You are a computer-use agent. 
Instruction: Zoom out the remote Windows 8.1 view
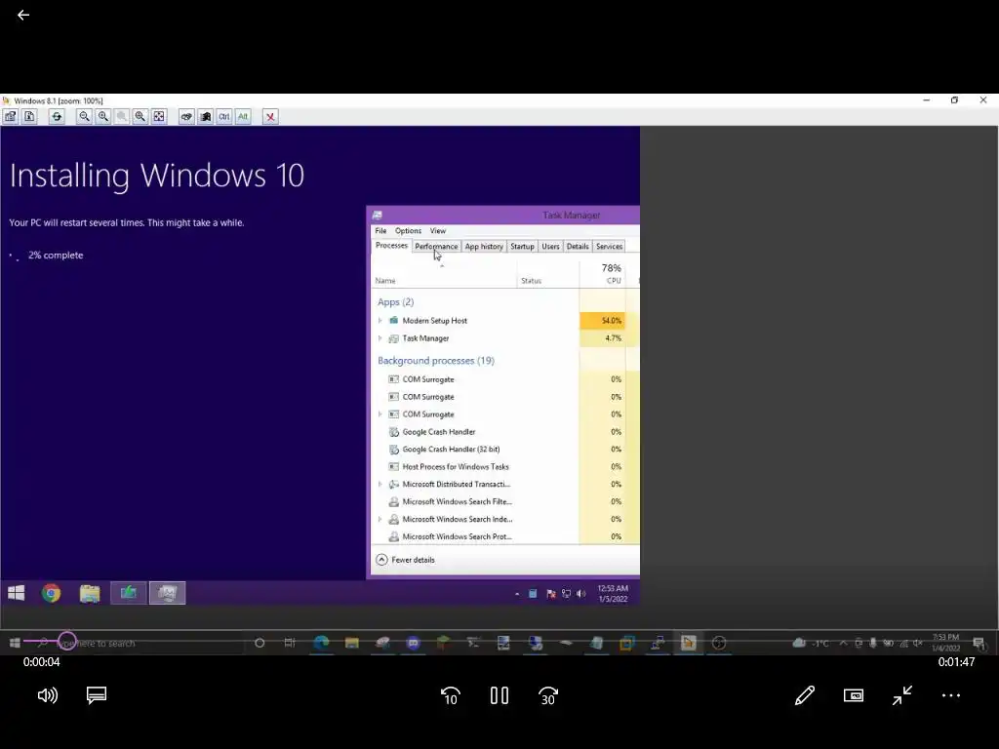(x=84, y=117)
